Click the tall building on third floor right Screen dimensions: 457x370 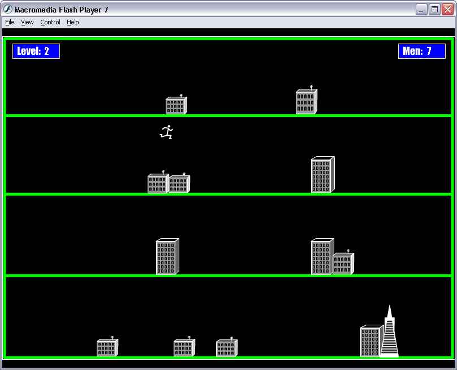(322, 257)
